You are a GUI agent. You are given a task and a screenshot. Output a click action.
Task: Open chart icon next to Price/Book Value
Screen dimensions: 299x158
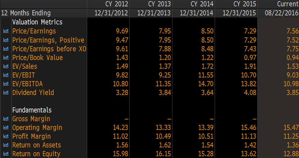(5, 58)
